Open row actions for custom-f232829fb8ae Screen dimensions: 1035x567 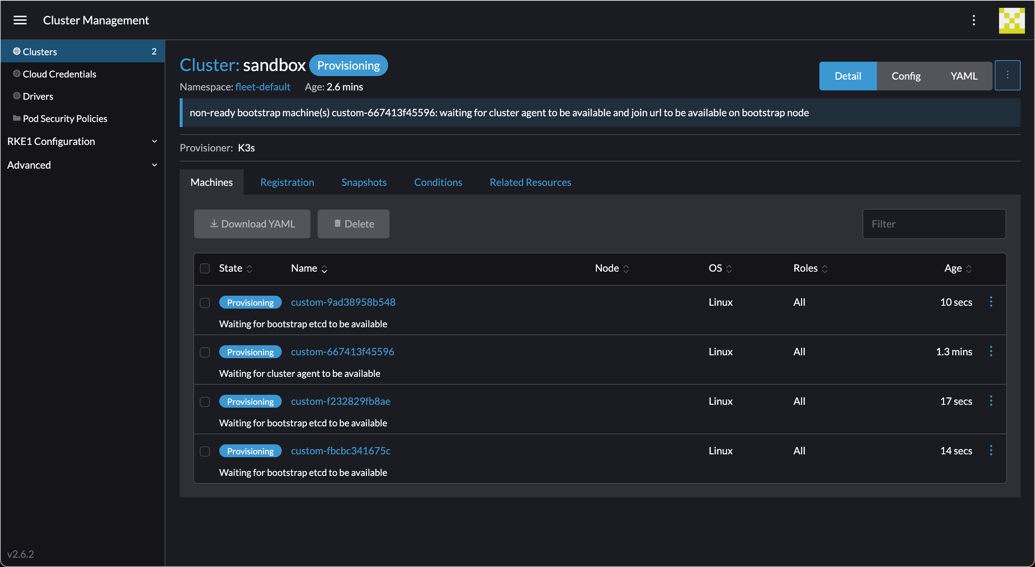tap(990, 401)
